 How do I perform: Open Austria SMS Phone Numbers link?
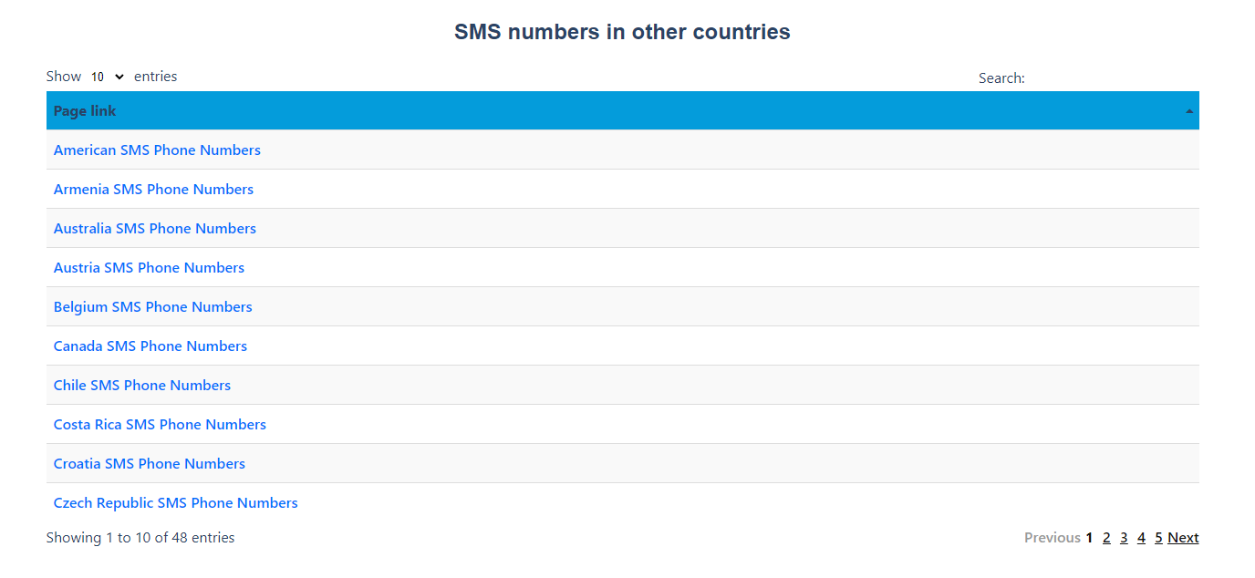point(149,268)
